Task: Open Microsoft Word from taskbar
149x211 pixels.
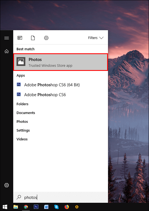Action: click(46, 207)
